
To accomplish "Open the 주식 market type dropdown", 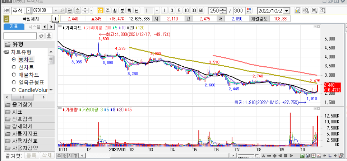I will [x=29, y=10].
